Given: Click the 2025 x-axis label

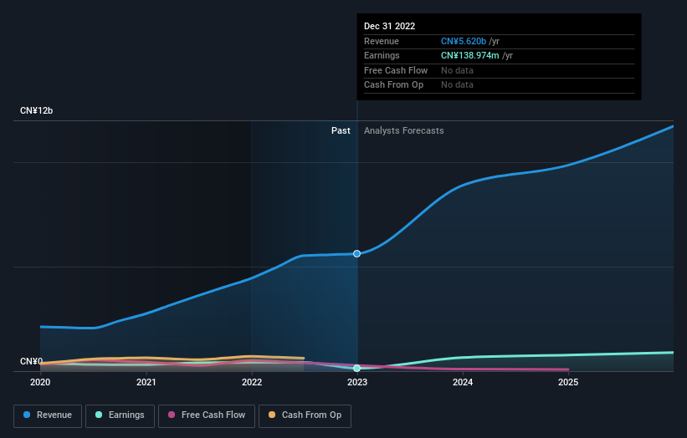Looking at the screenshot, I should coord(568,383).
